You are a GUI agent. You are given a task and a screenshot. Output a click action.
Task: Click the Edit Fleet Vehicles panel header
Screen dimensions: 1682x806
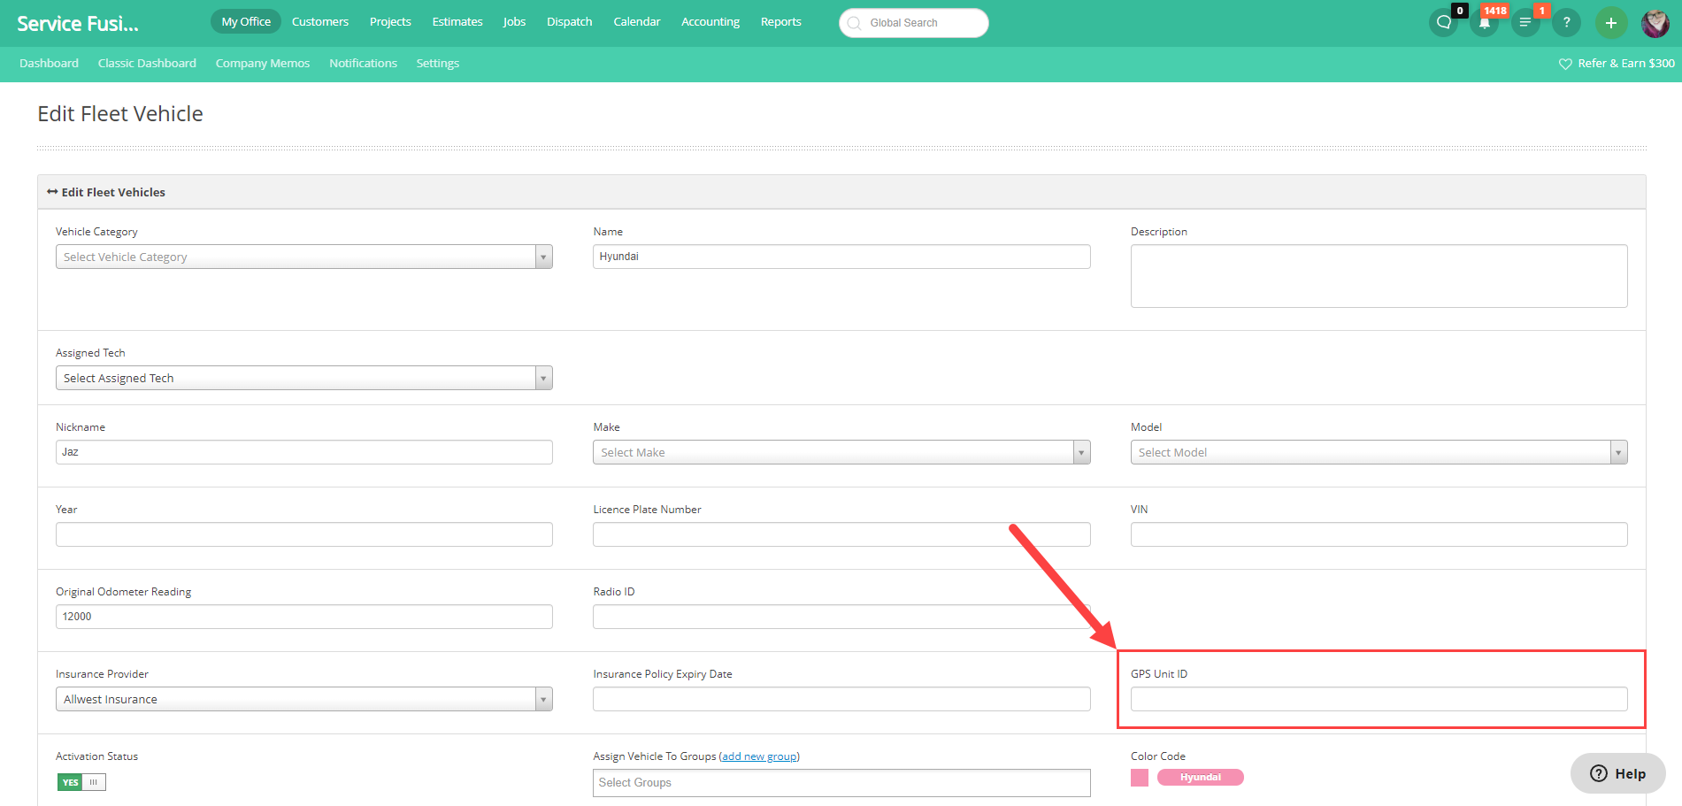(x=841, y=192)
